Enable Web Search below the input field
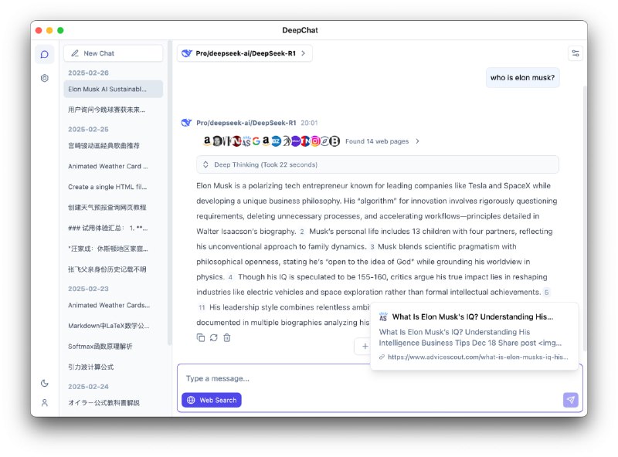 point(212,400)
